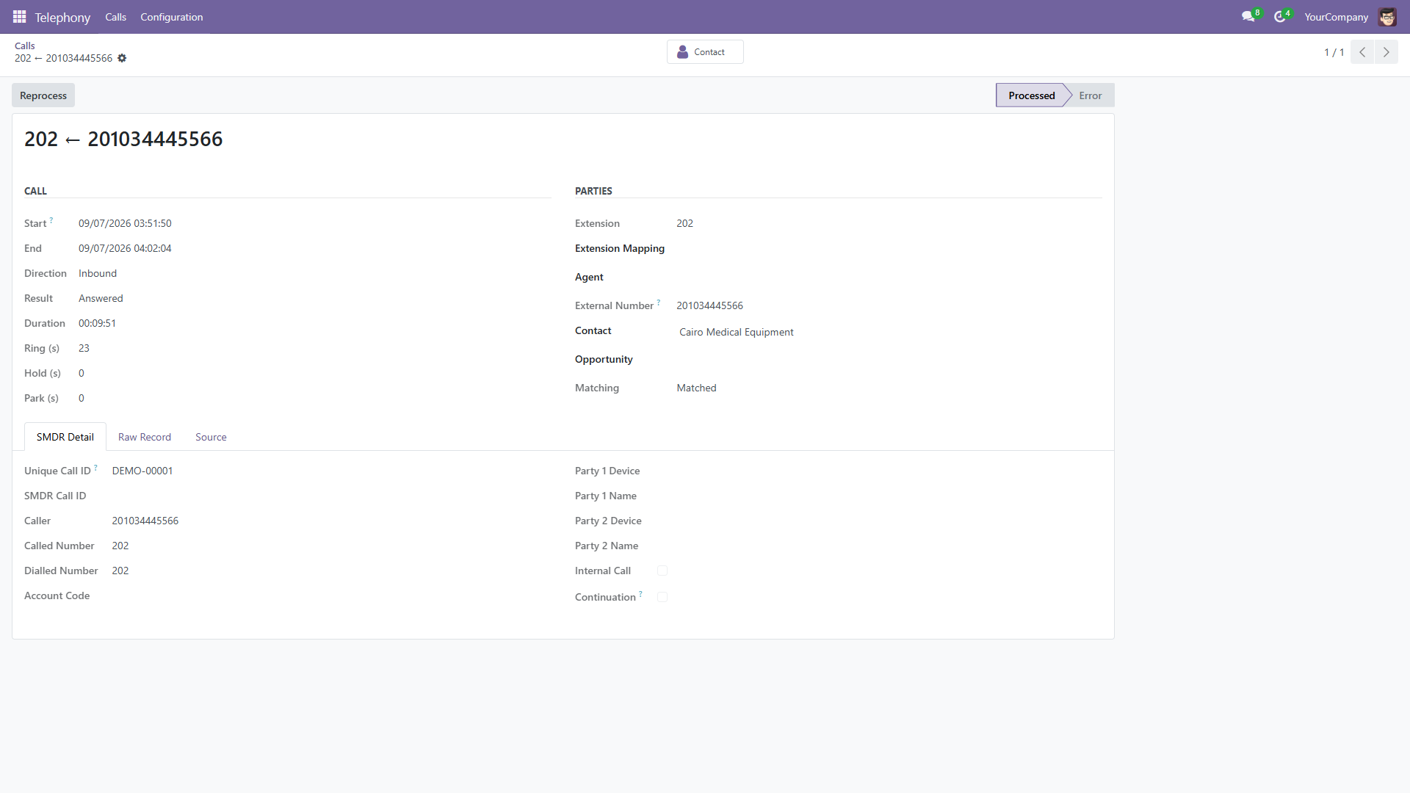Toggle the Internal Call checkbox

662,571
